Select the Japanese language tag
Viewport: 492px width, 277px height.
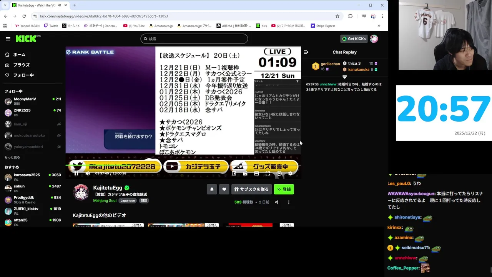click(128, 200)
